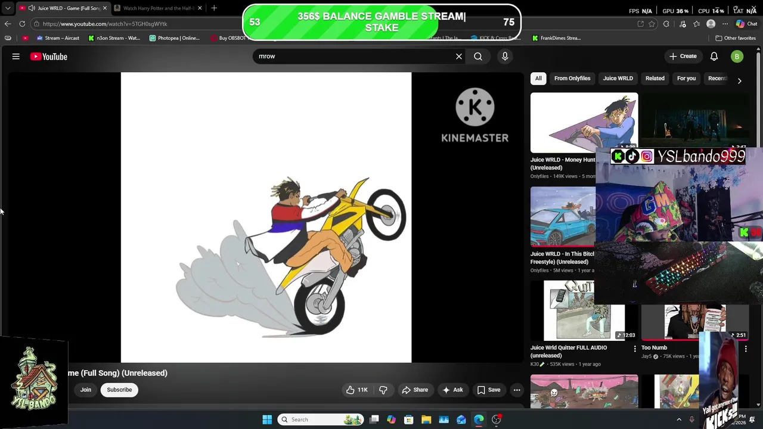
Task: Open the Copilot Chat sidebar
Action: (x=746, y=24)
